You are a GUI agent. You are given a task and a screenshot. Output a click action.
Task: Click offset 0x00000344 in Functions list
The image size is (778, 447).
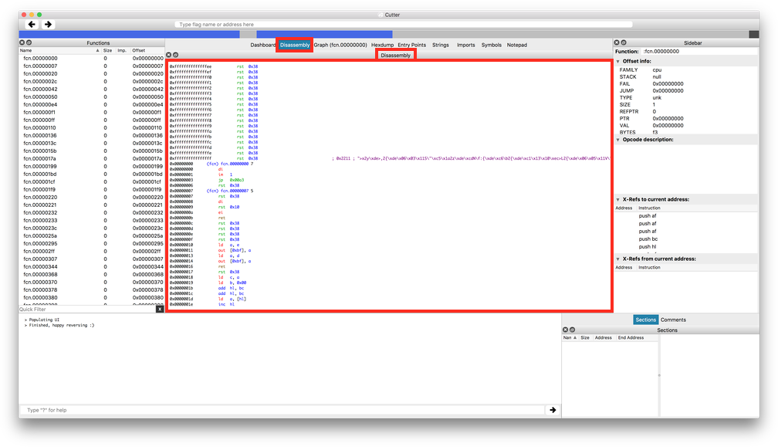147,267
